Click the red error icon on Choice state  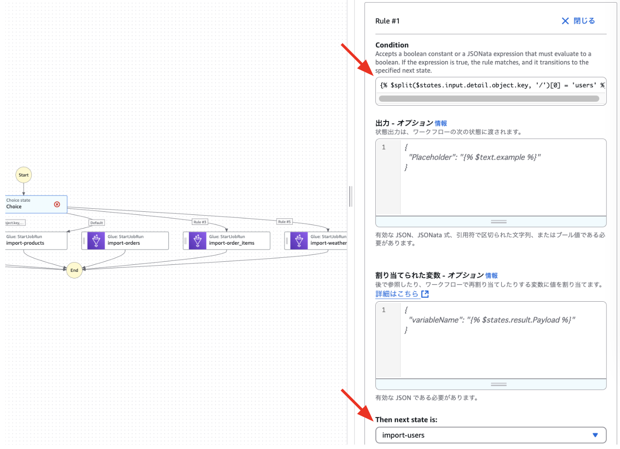[57, 204]
